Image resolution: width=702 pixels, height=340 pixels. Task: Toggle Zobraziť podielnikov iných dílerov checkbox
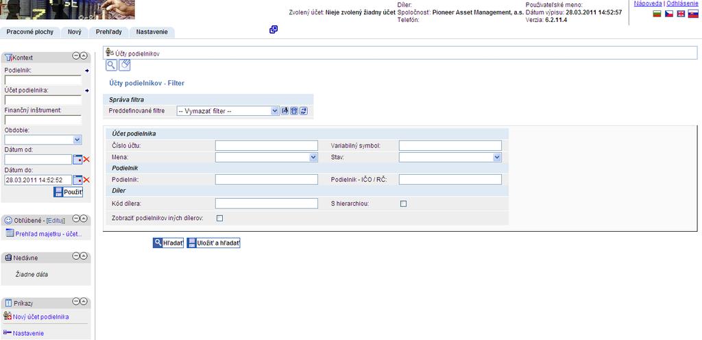coord(220,218)
